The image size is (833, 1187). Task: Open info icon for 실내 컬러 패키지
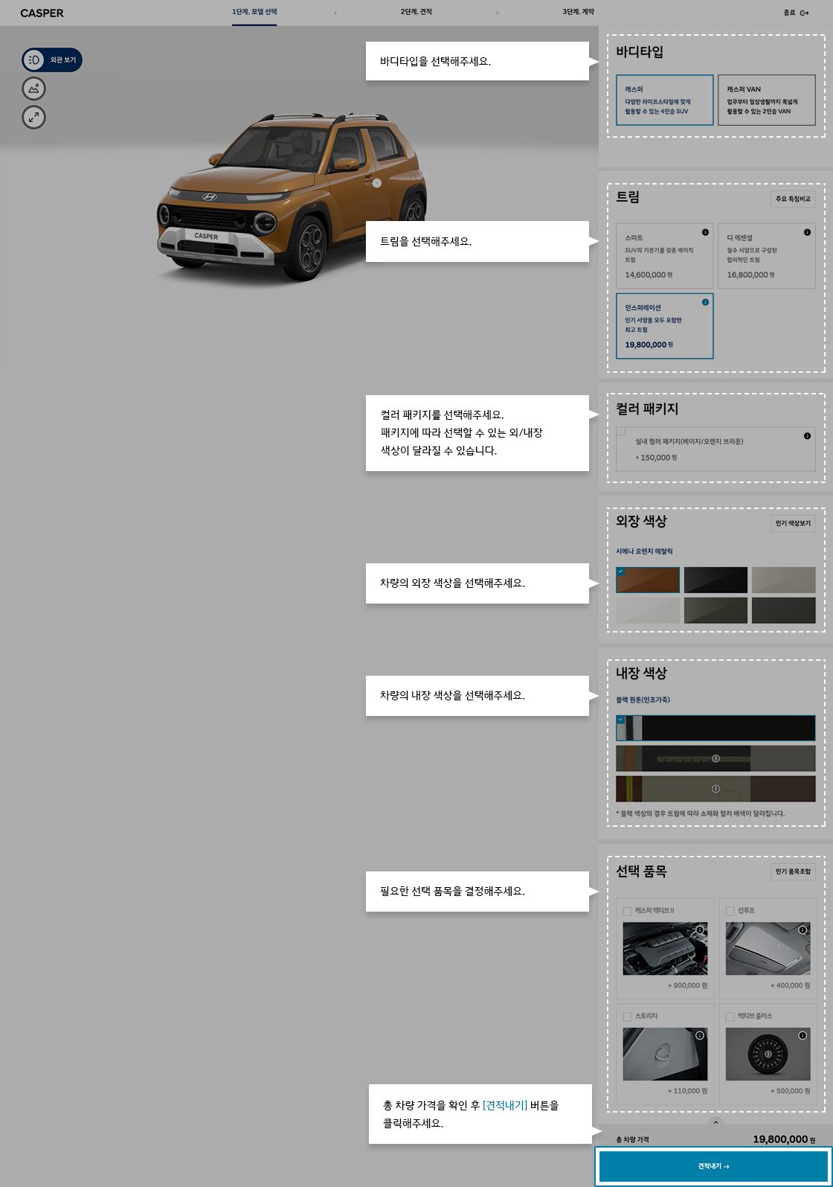(x=807, y=436)
